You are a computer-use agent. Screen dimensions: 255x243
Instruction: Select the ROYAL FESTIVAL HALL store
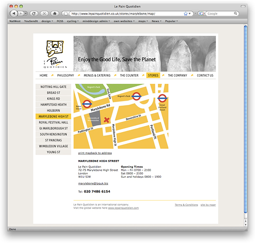[x=53, y=122]
